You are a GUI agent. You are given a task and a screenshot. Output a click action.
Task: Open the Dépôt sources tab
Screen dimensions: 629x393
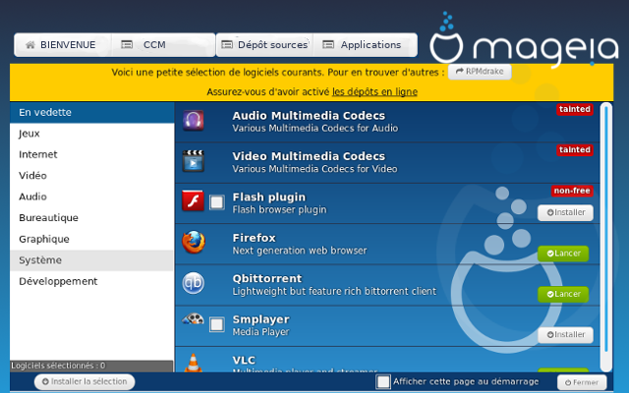(264, 45)
